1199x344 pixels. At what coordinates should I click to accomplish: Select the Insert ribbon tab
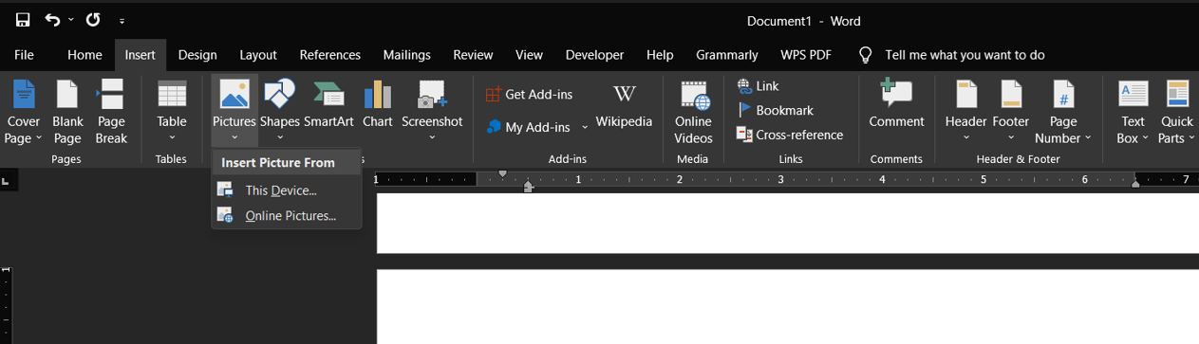coord(141,55)
